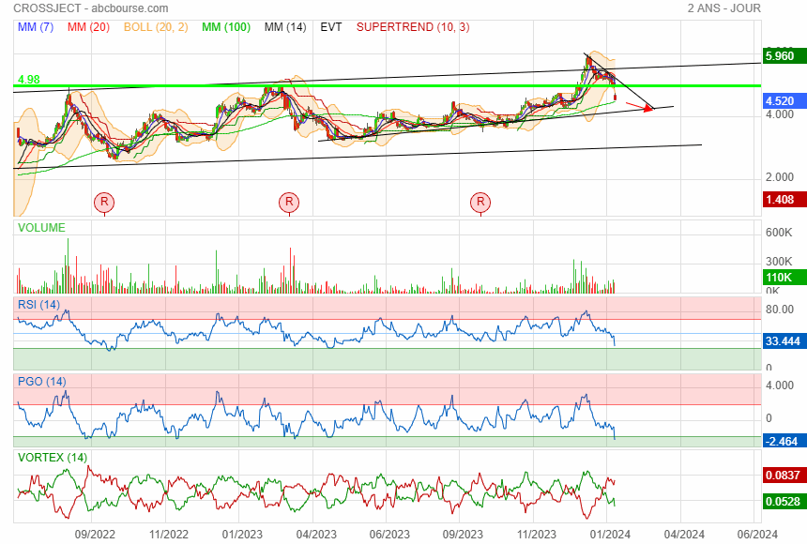Viewport: 807px width, 544px height.
Task: Click the 300K volume axis label
Action: click(779, 262)
